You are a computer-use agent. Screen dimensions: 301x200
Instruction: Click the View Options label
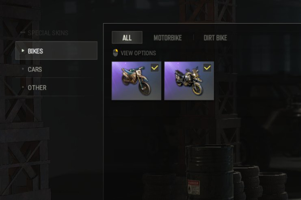tap(138, 53)
